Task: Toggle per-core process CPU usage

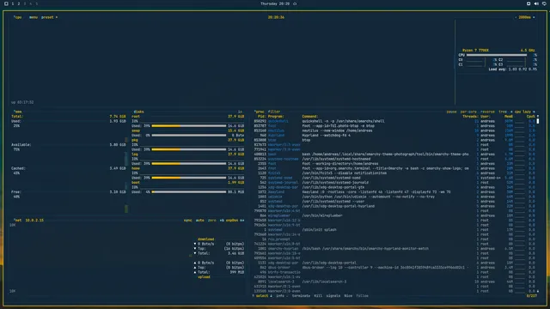Action: point(468,112)
